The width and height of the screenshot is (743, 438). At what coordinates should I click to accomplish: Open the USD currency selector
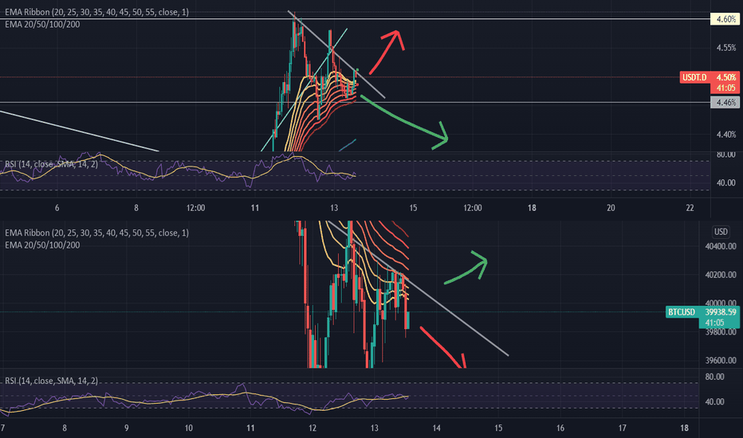pyautogui.click(x=721, y=232)
